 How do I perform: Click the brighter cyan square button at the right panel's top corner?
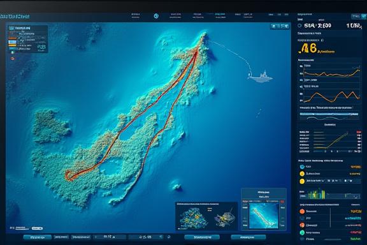pyautogui.click(x=364, y=16)
